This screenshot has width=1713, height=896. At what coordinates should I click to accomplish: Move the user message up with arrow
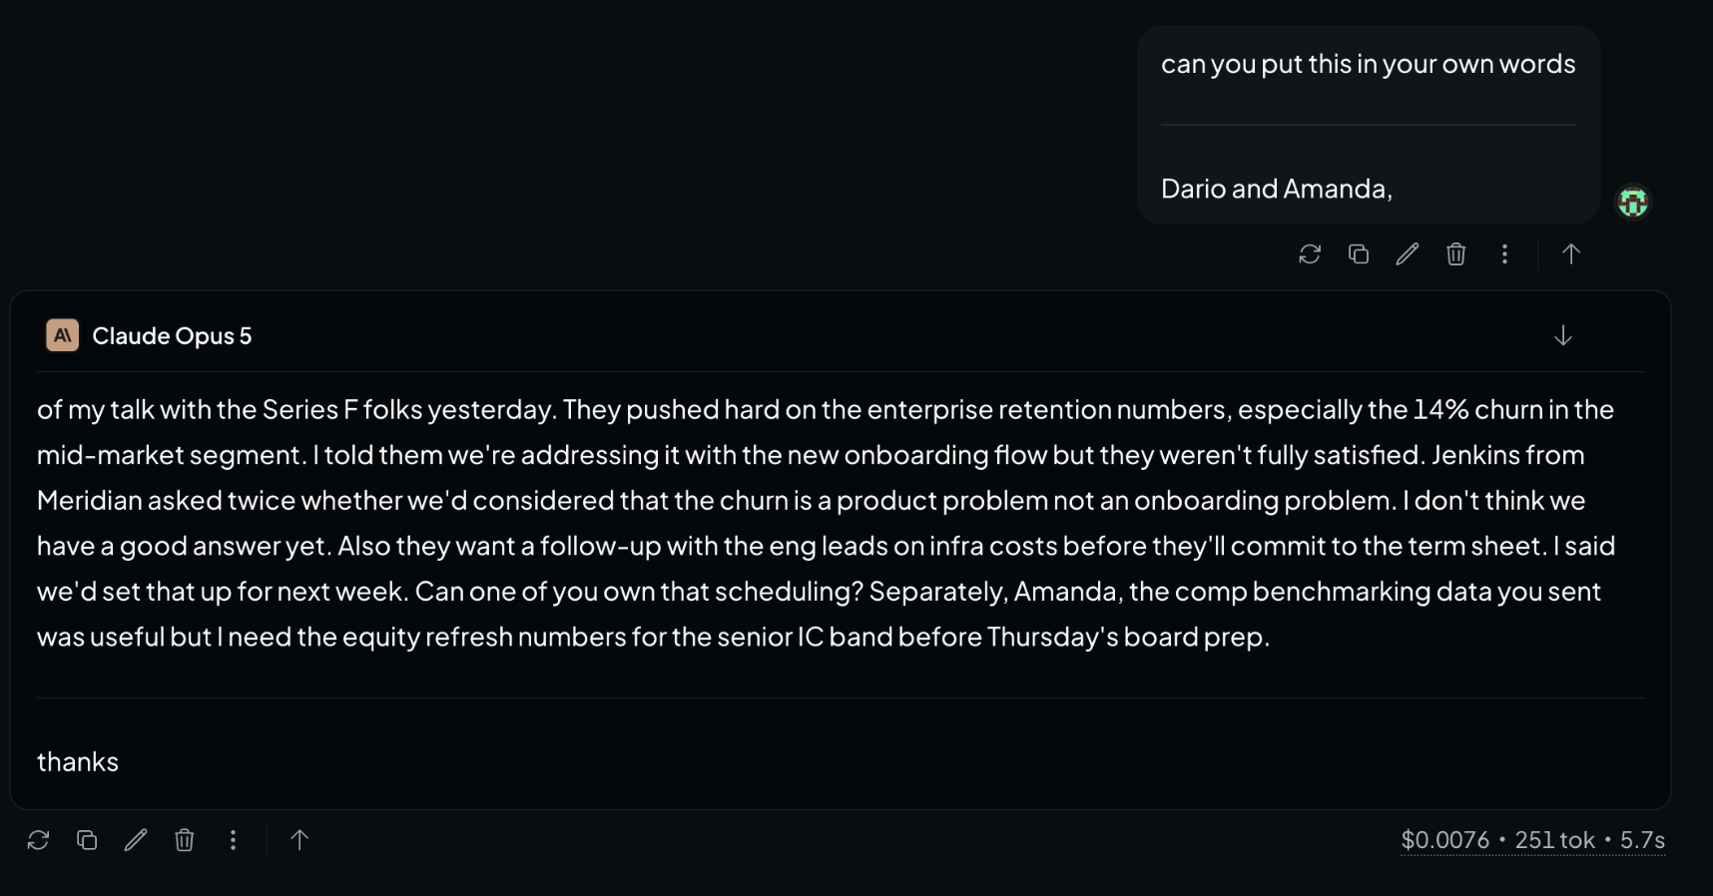1571,254
